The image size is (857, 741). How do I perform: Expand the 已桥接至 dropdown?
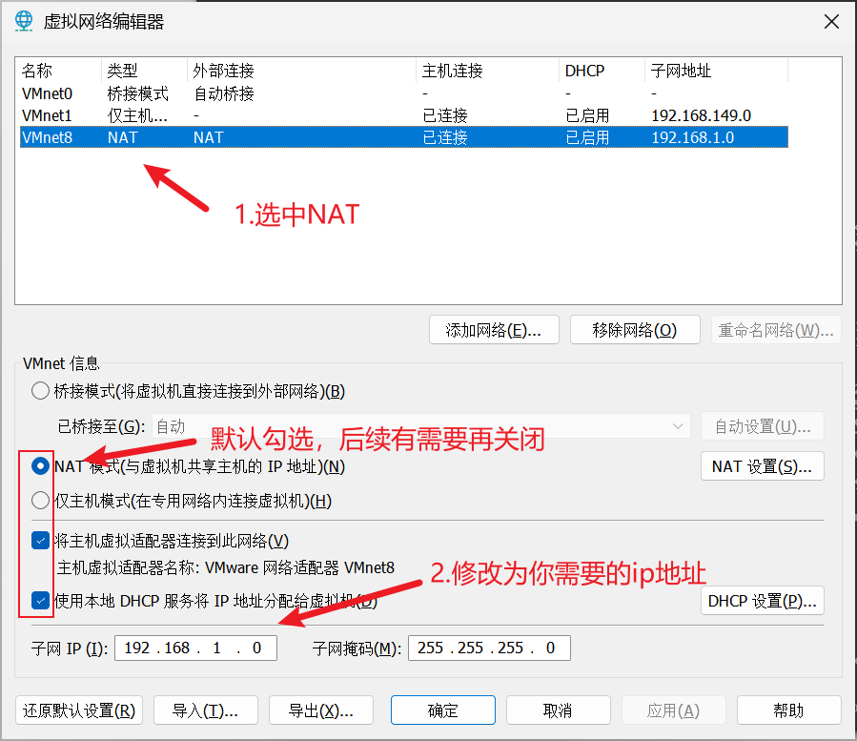(x=419, y=426)
